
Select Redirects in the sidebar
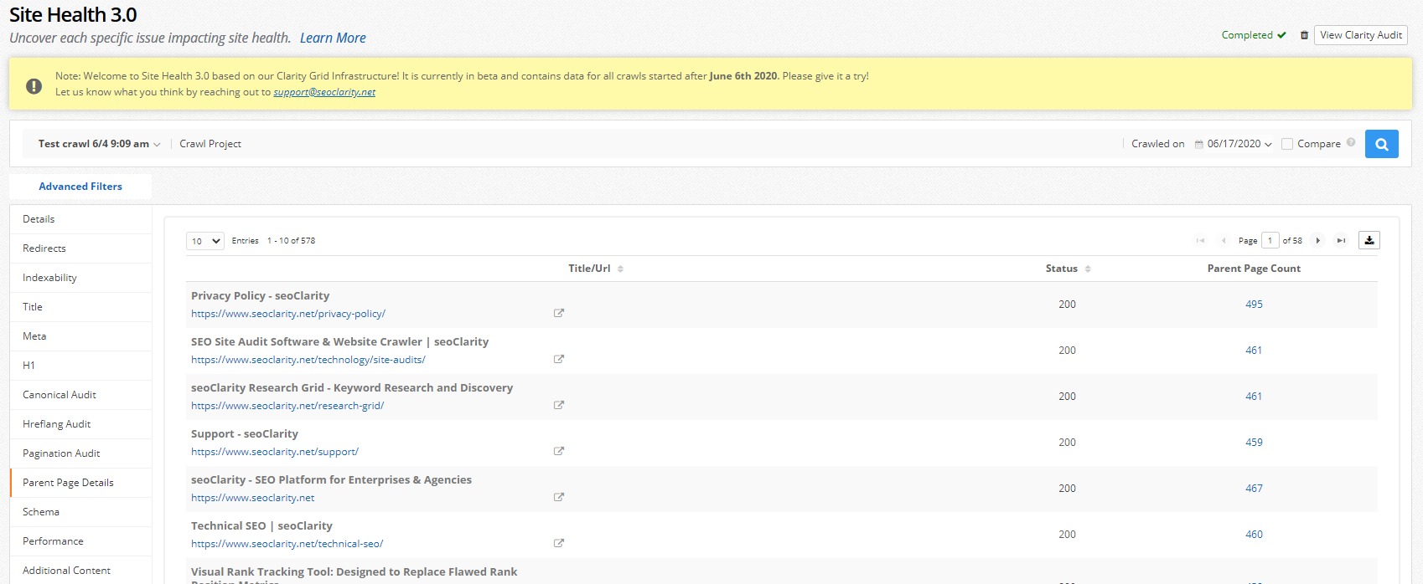point(80,248)
